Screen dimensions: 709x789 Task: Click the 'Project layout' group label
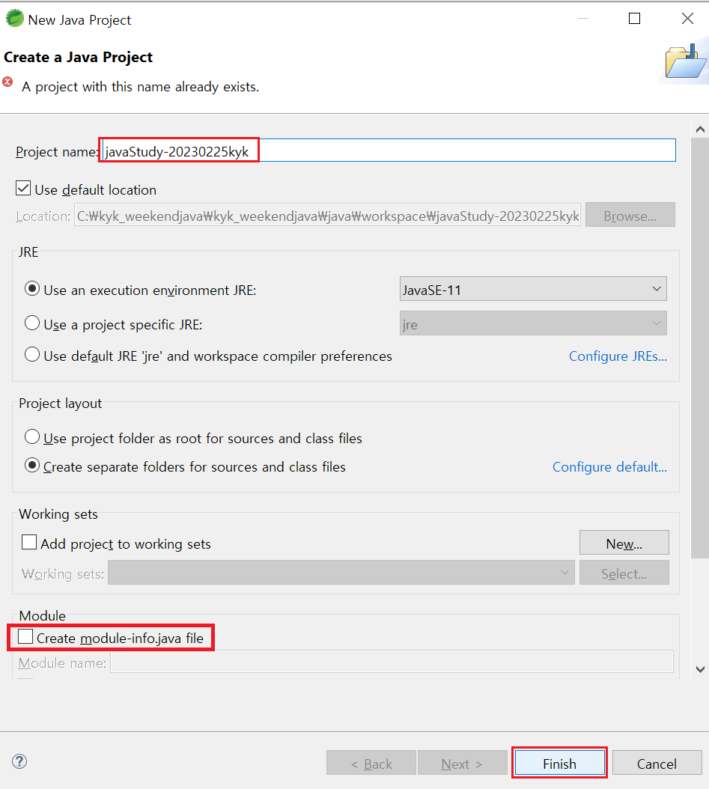click(61, 403)
